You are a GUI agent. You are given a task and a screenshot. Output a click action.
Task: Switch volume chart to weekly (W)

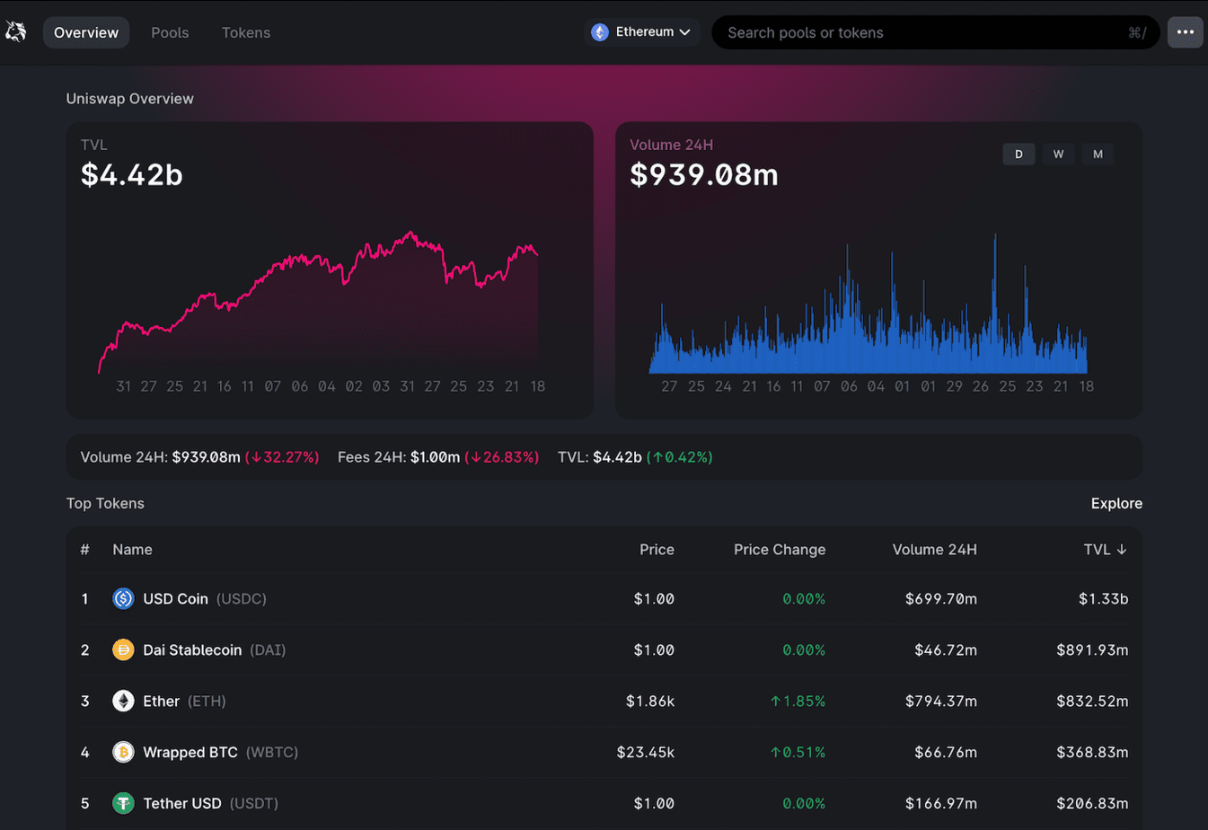(x=1058, y=155)
